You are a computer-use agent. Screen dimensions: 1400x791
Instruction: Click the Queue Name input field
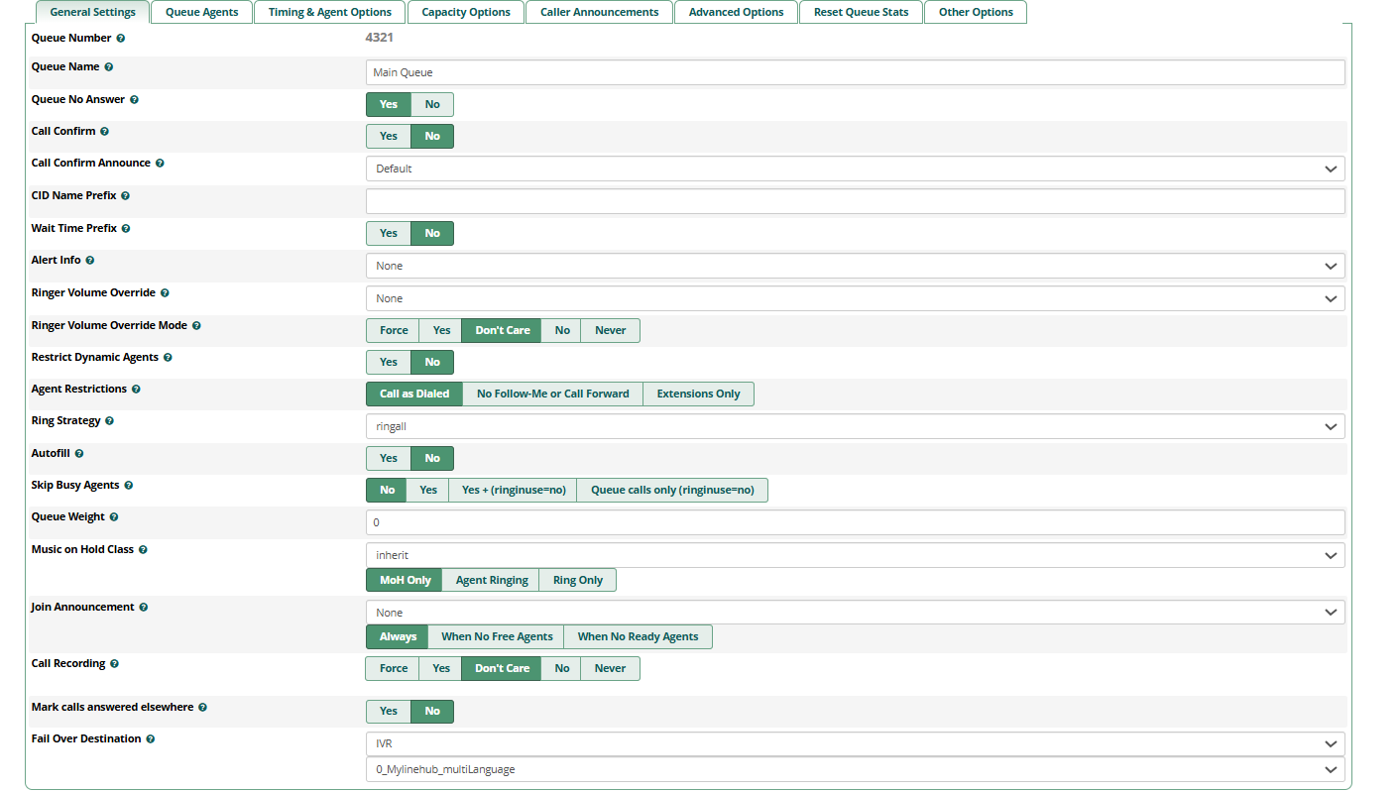tap(856, 72)
